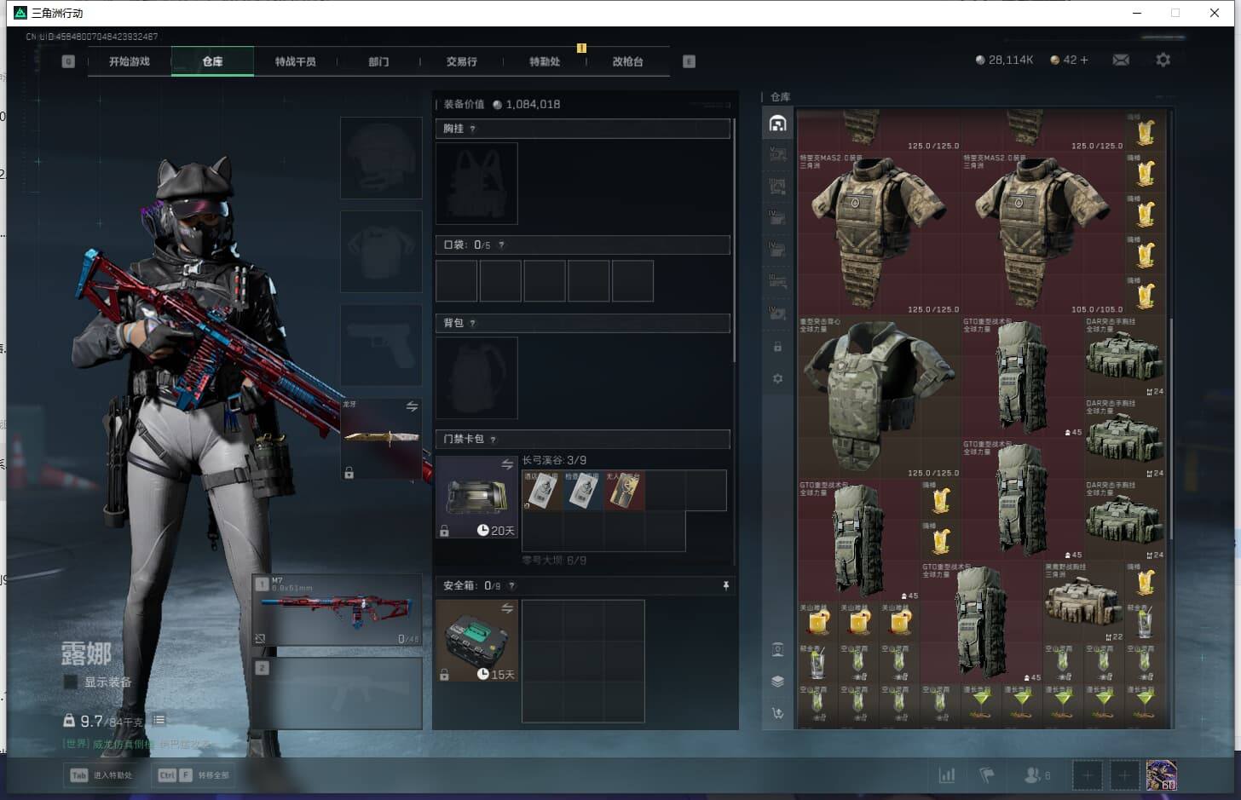This screenshot has width=1241, height=800.
Task: Open stash sidebar settings gear
Action: (x=777, y=378)
